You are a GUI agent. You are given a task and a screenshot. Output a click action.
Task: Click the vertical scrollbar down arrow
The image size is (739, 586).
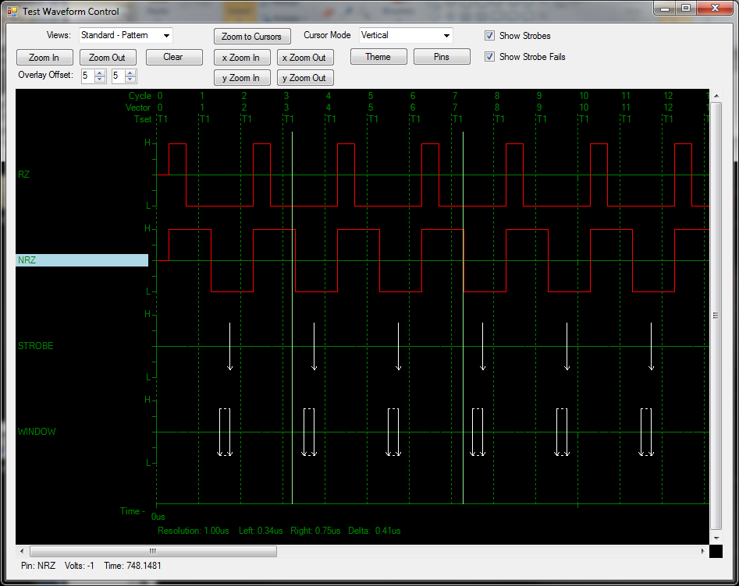coord(716,538)
